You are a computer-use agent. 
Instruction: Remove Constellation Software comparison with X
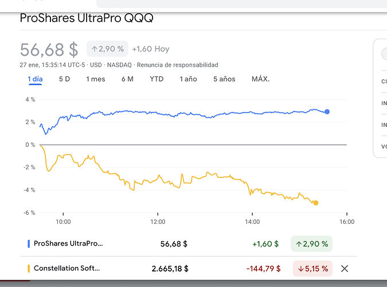click(x=345, y=269)
